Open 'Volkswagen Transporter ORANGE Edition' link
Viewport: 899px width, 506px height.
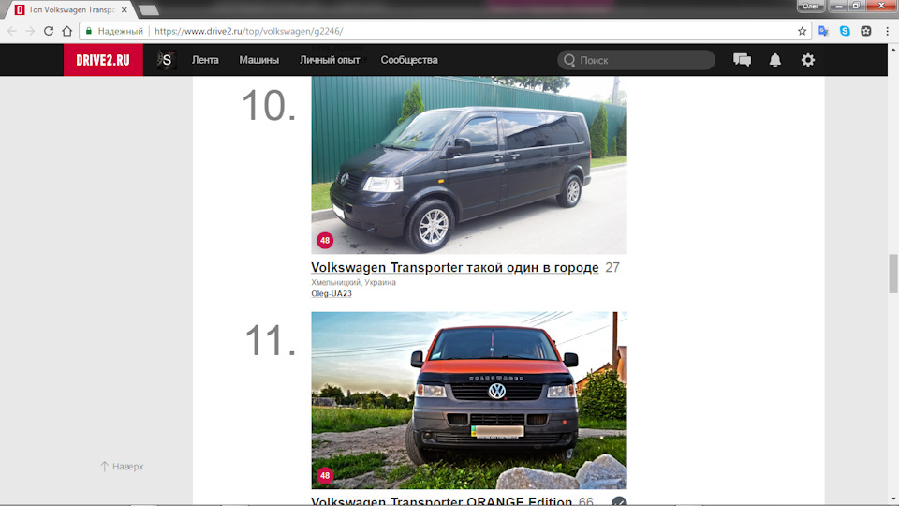pos(441,501)
